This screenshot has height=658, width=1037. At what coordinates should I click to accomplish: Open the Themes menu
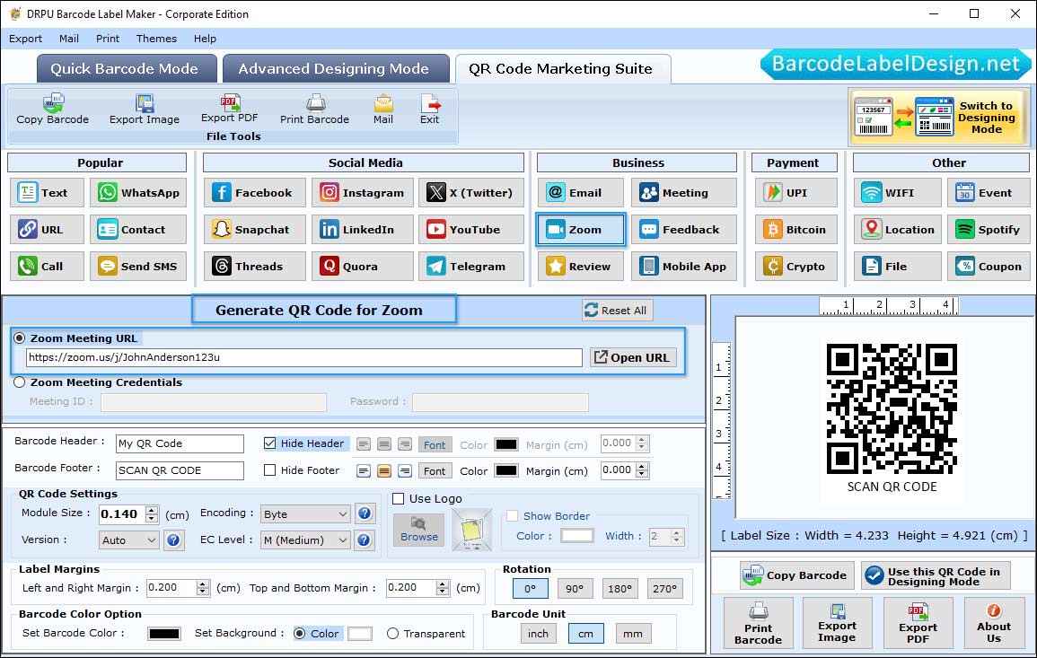click(157, 39)
